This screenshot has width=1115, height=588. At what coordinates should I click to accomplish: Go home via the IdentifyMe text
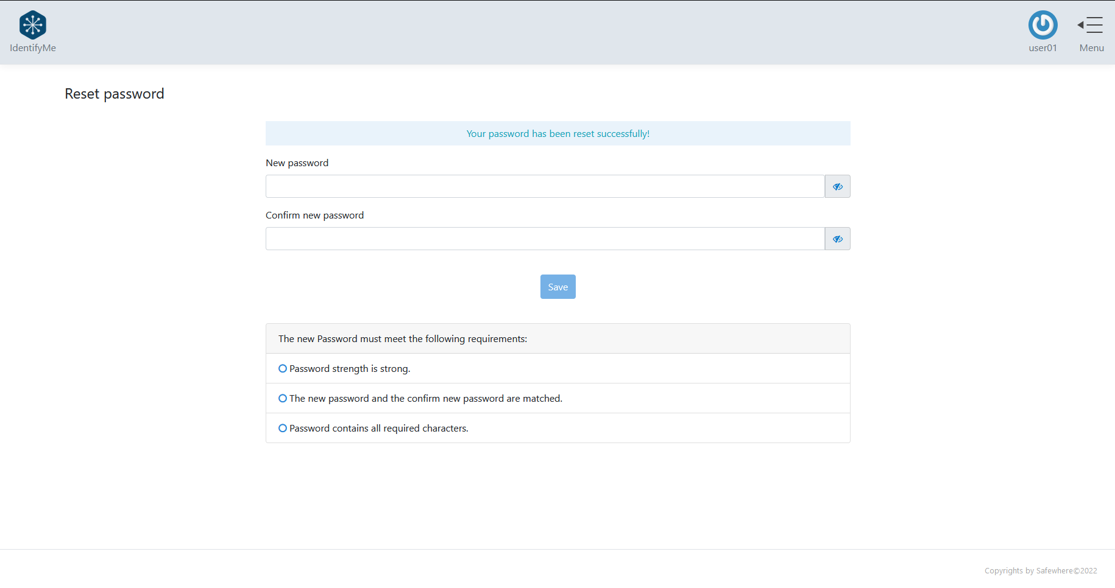pos(33,48)
